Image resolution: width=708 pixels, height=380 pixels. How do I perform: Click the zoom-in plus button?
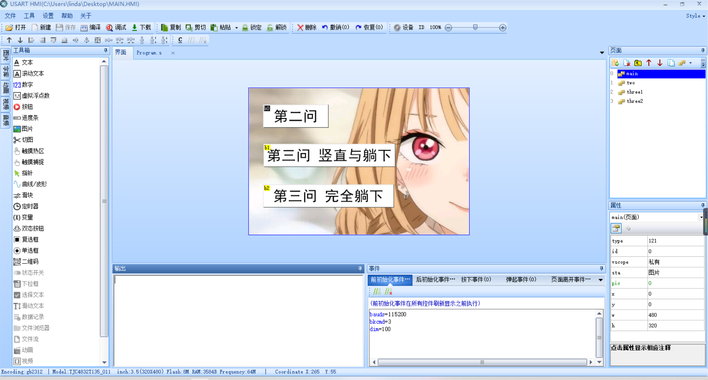pos(503,28)
